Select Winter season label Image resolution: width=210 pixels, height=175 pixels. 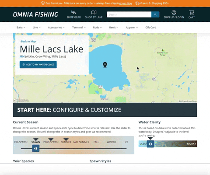pyautogui.click(x=111, y=142)
